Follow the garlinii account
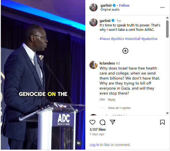The height and width of the screenshot is (151, 170). [x=124, y=5]
